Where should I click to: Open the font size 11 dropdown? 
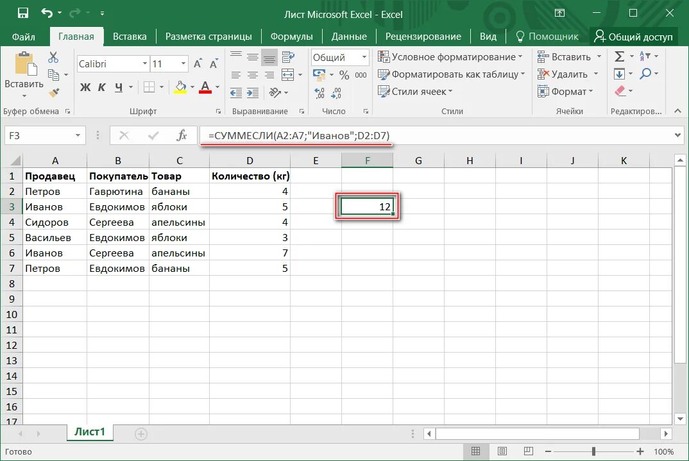(183, 64)
